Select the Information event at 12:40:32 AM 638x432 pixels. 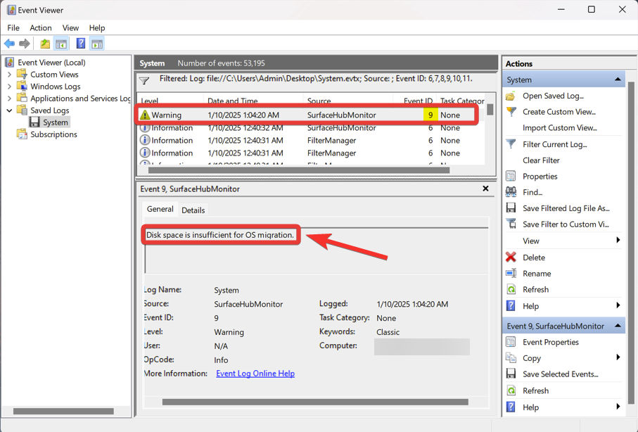coord(312,128)
